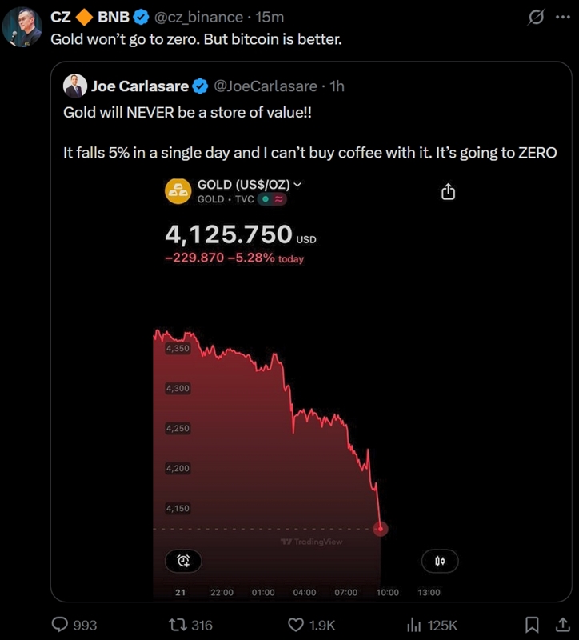The height and width of the screenshot is (640, 579).
Task: Bookmark this post
Action: pyautogui.click(x=531, y=625)
